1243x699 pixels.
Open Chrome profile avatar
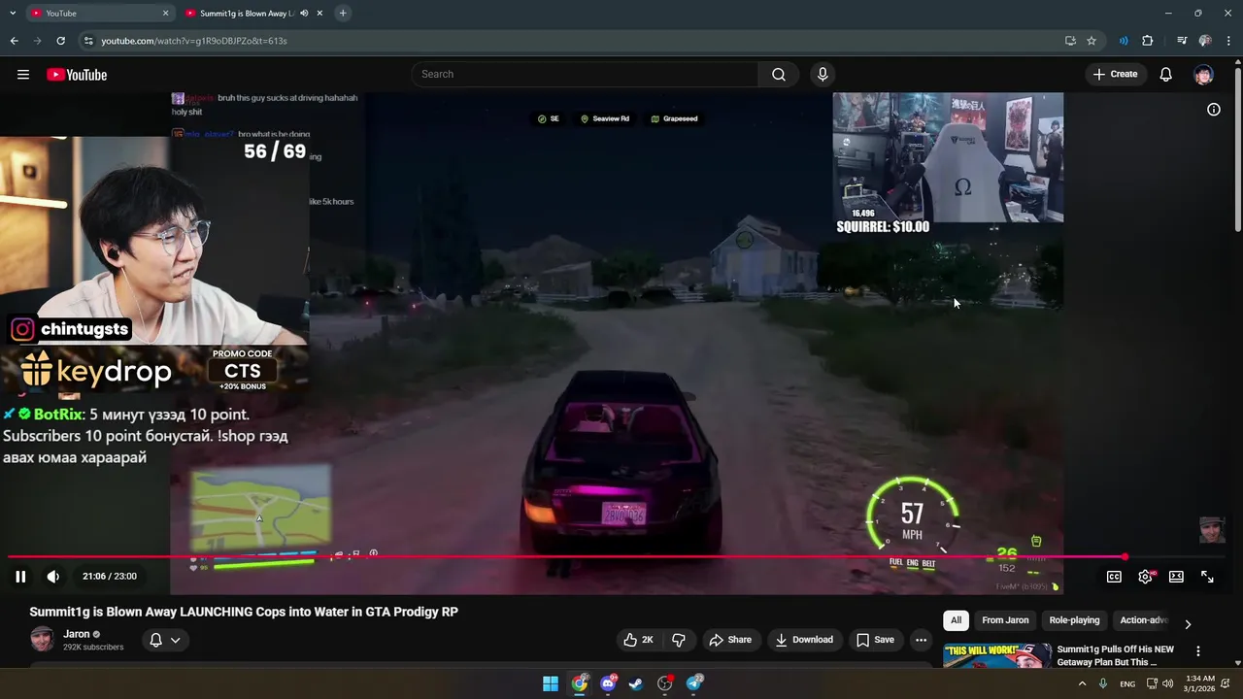[1205, 41]
